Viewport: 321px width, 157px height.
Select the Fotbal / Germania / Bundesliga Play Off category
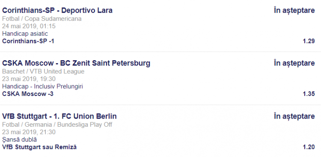(x=57, y=125)
